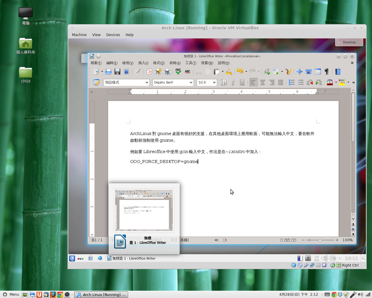This screenshot has height=298, width=372.
Task: Toggle Italic formatting
Action: pos(233,83)
